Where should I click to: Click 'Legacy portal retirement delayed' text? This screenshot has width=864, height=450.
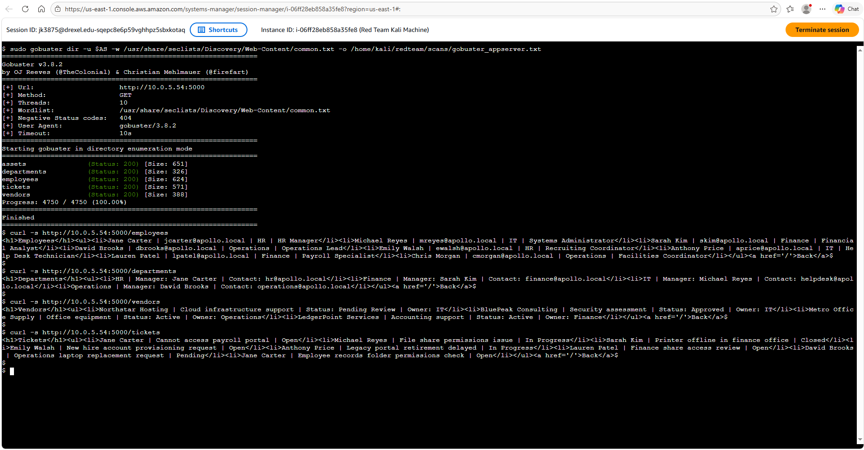(x=411, y=348)
